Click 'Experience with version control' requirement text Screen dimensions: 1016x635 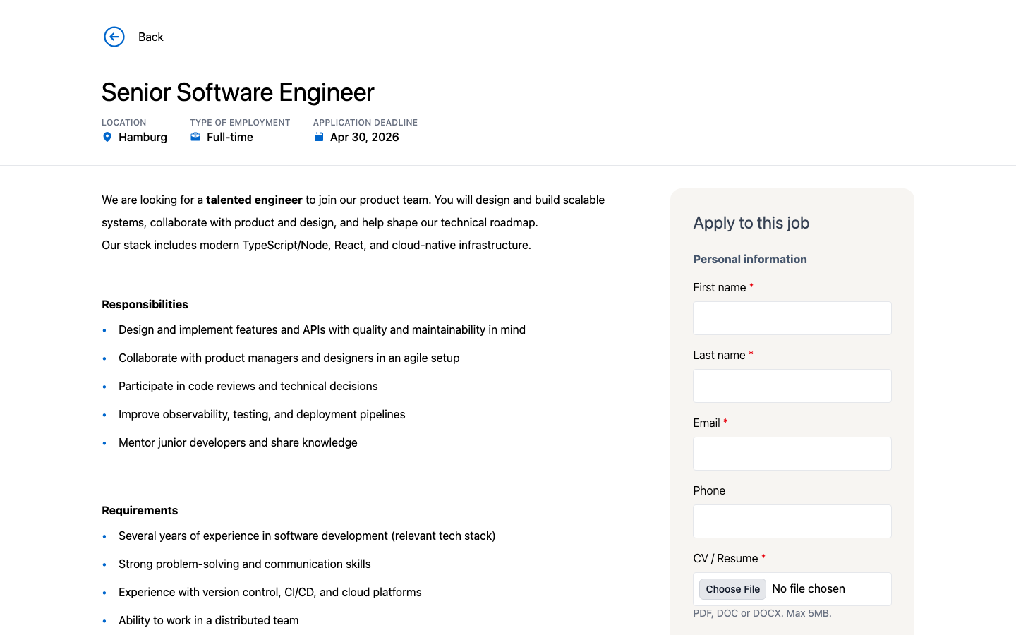[x=270, y=592]
